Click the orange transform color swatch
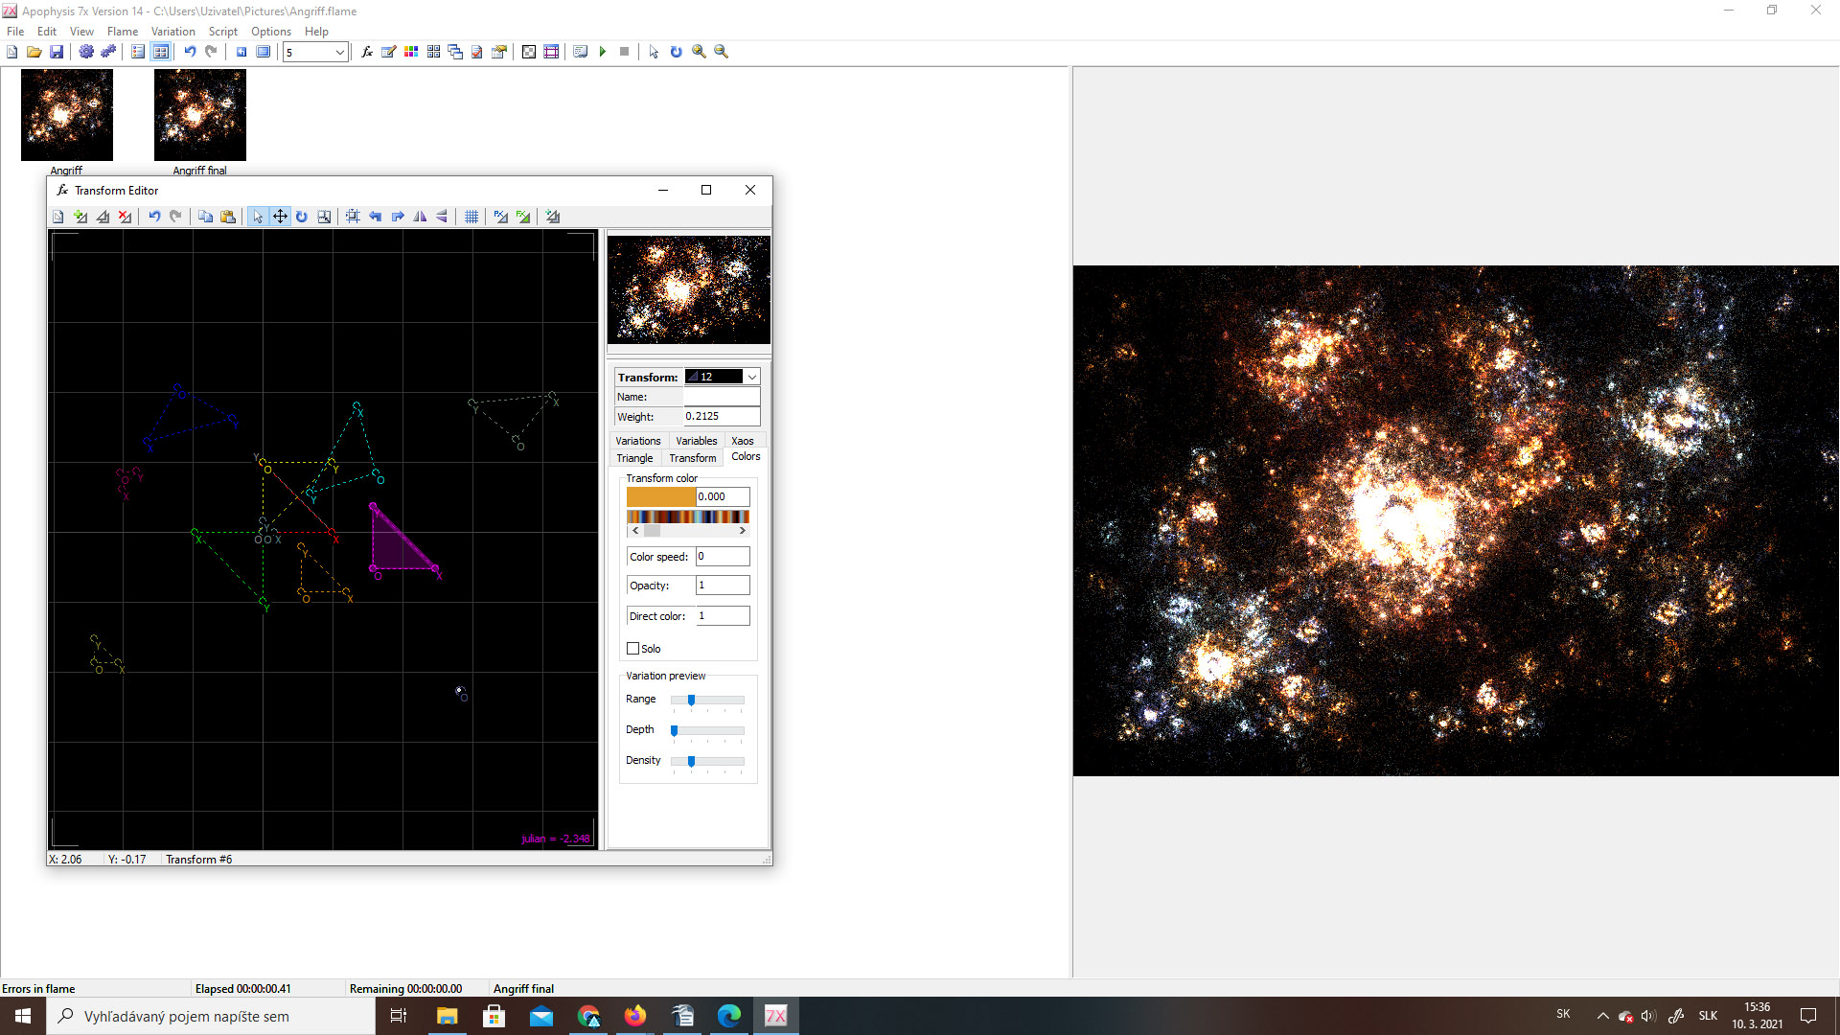The height and width of the screenshot is (1035, 1840). [660, 496]
